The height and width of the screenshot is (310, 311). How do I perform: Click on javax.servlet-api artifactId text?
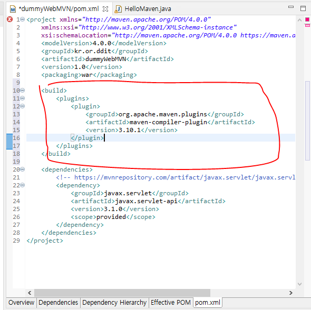tap(146, 201)
